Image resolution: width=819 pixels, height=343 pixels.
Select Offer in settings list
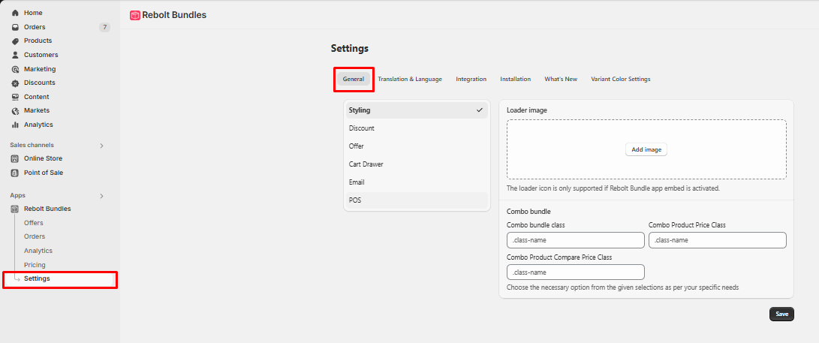click(417, 146)
